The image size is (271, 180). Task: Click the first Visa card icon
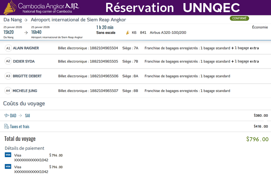(8, 155)
